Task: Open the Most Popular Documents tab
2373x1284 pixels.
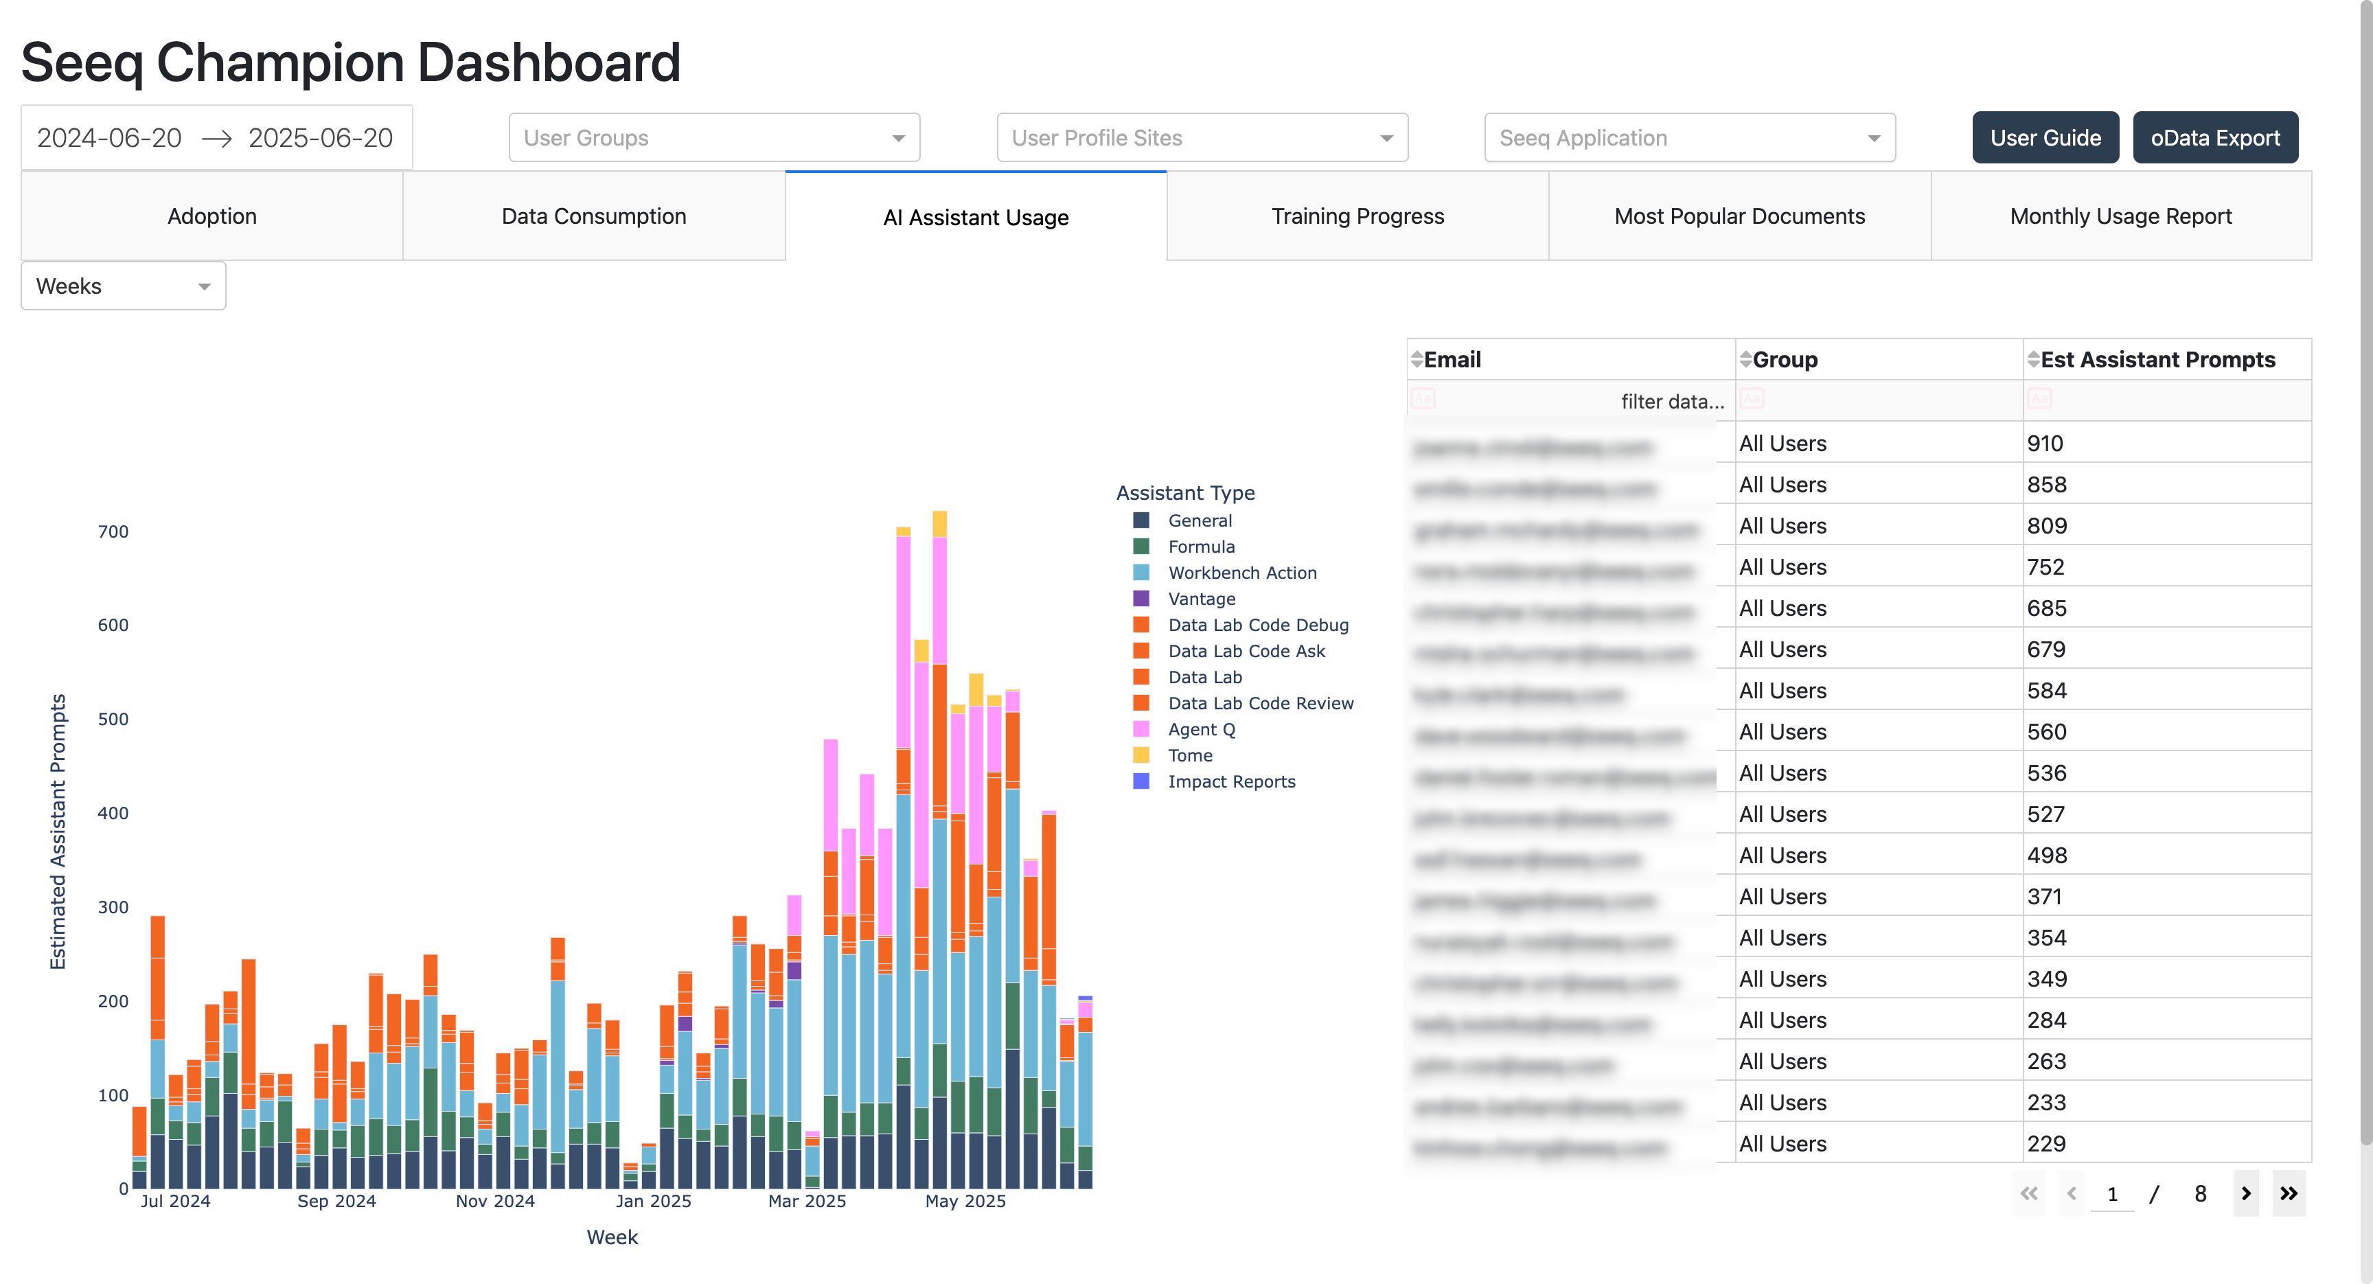Action: [x=1739, y=216]
